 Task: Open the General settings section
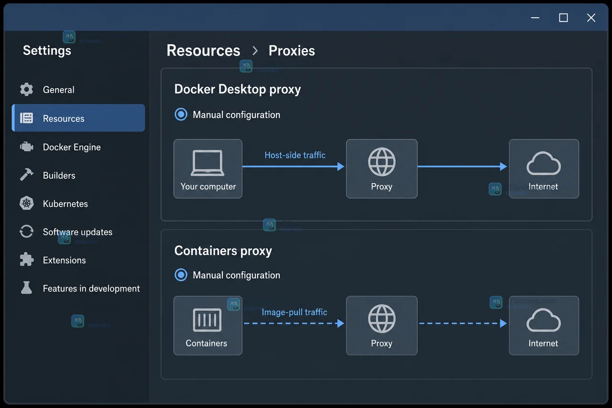point(78,89)
